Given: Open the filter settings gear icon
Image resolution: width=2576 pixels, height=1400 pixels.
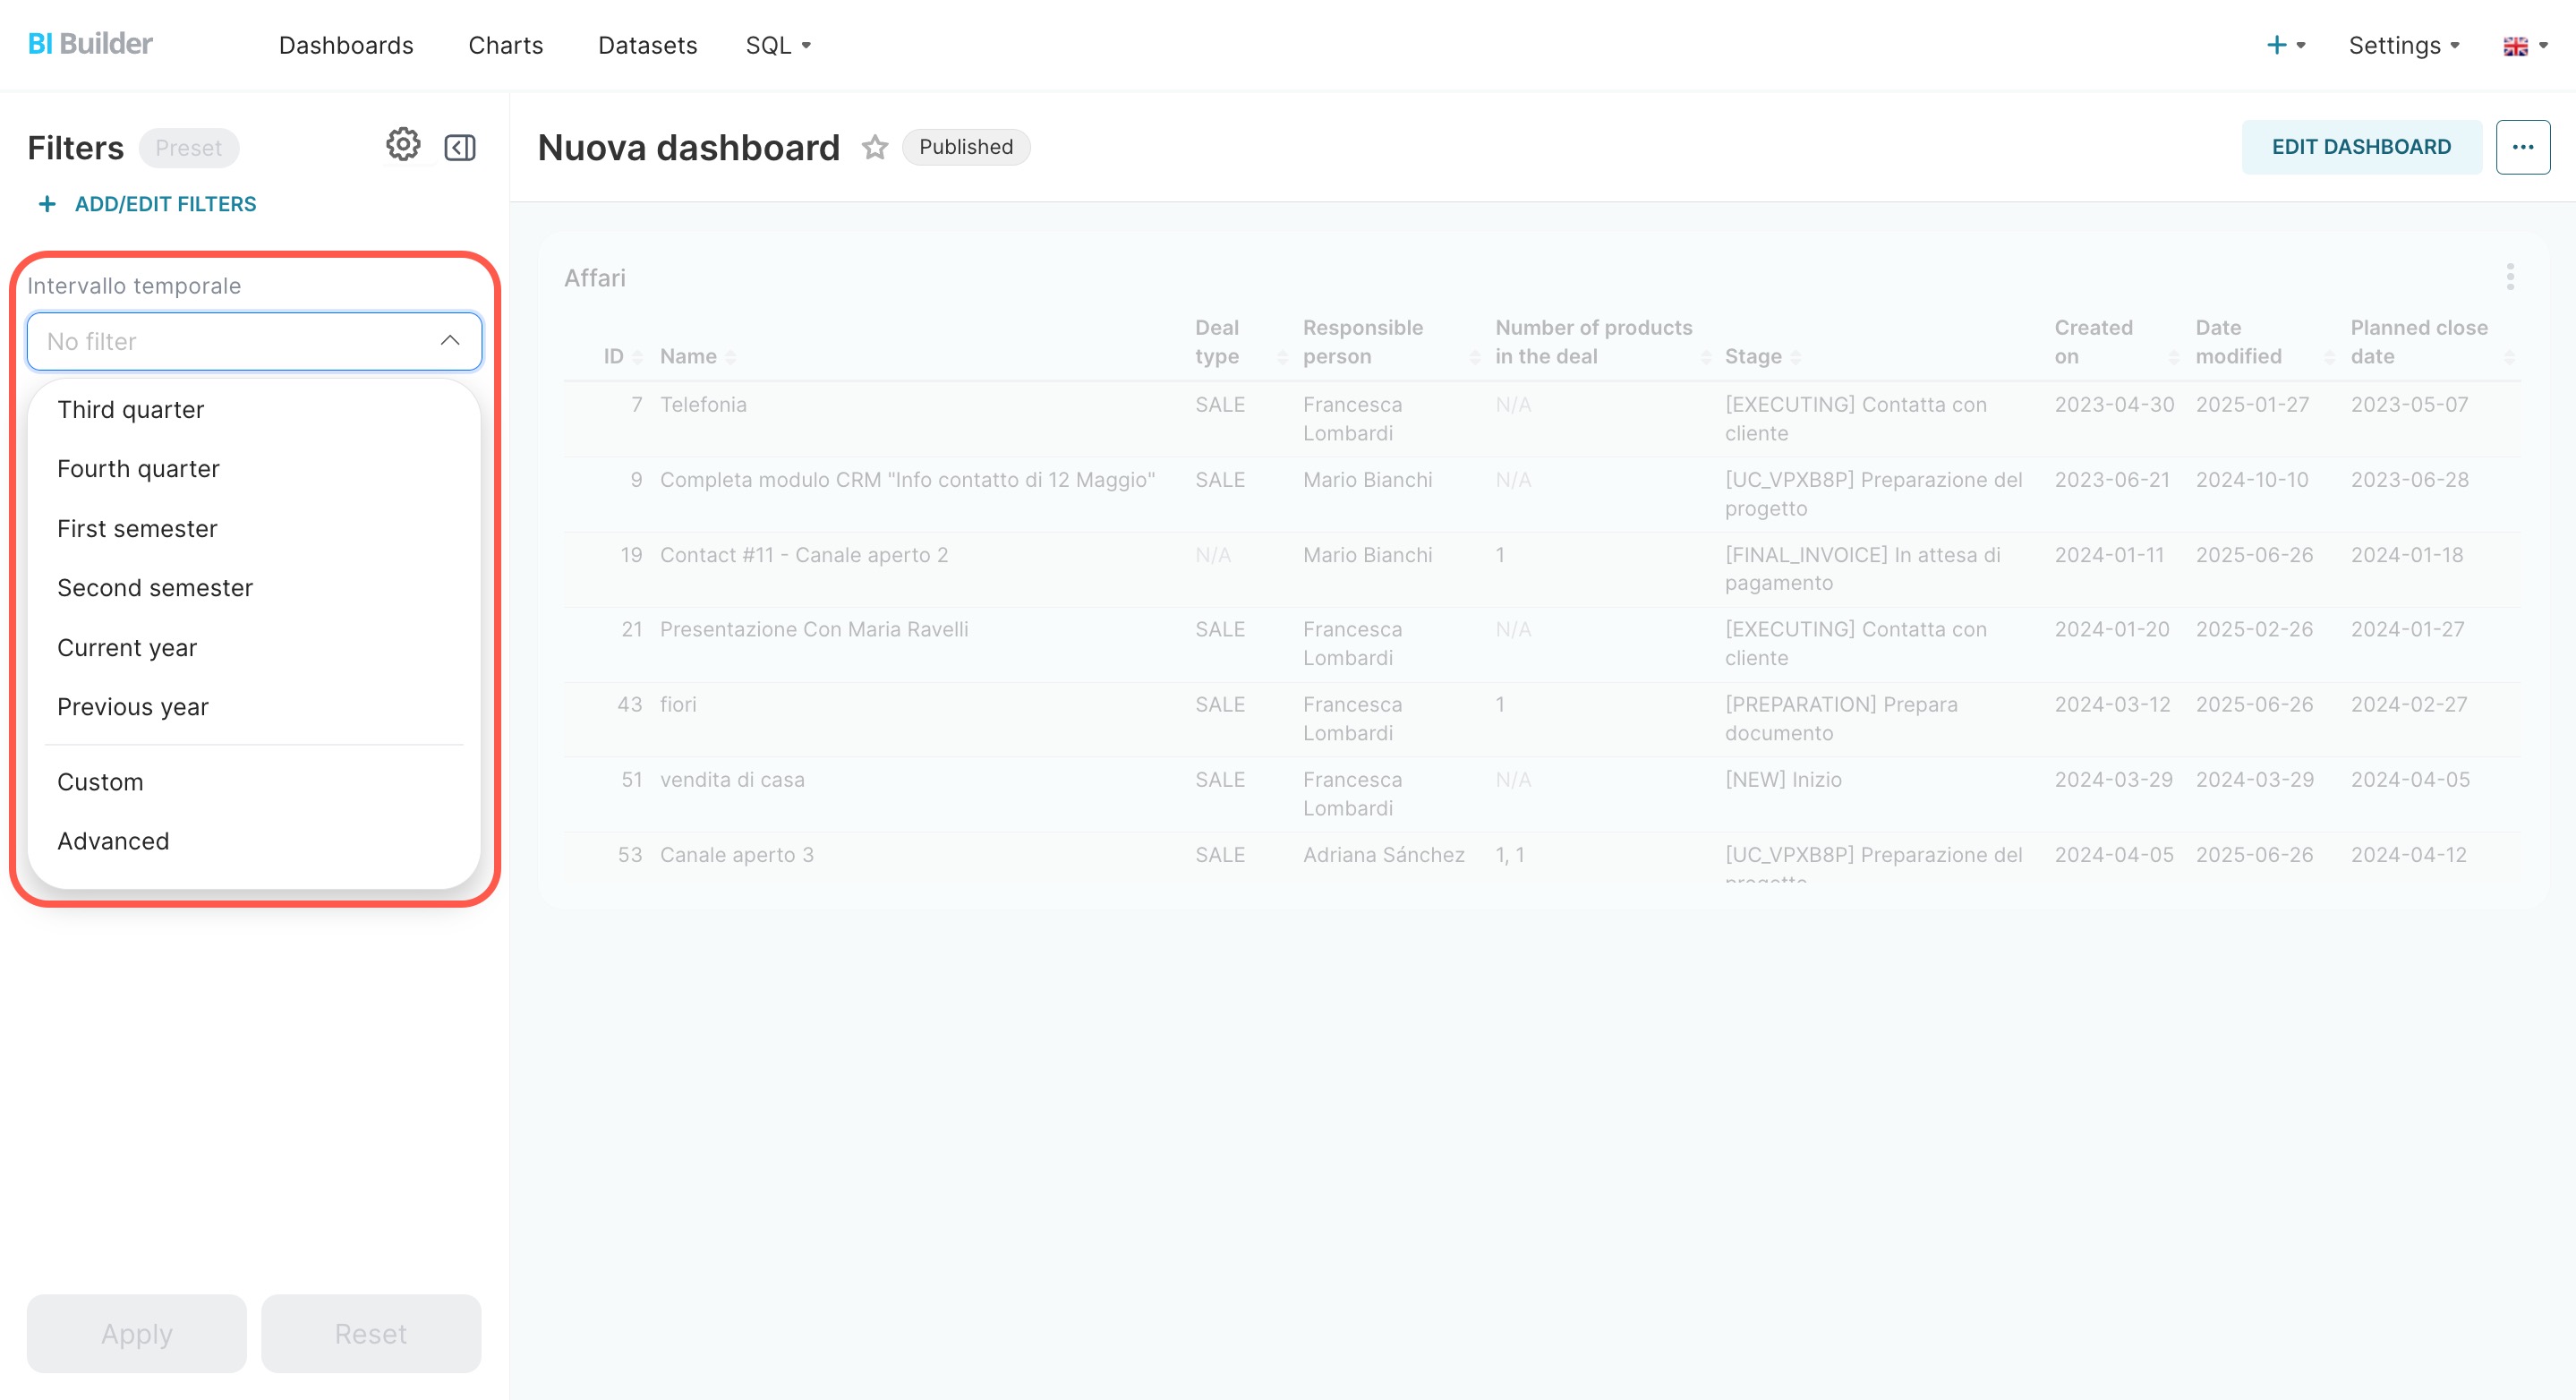Looking at the screenshot, I should coord(403,145).
